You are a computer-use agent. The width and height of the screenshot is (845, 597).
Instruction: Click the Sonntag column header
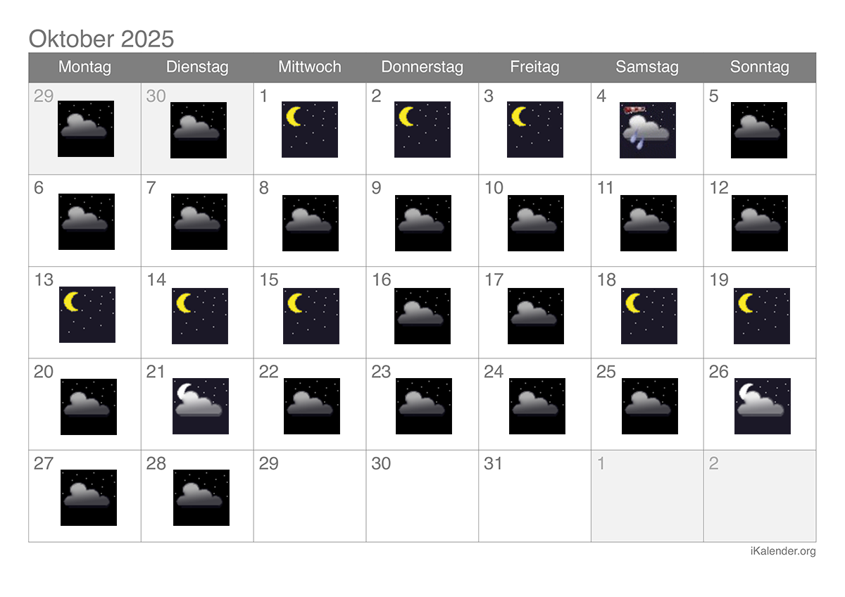pos(759,68)
